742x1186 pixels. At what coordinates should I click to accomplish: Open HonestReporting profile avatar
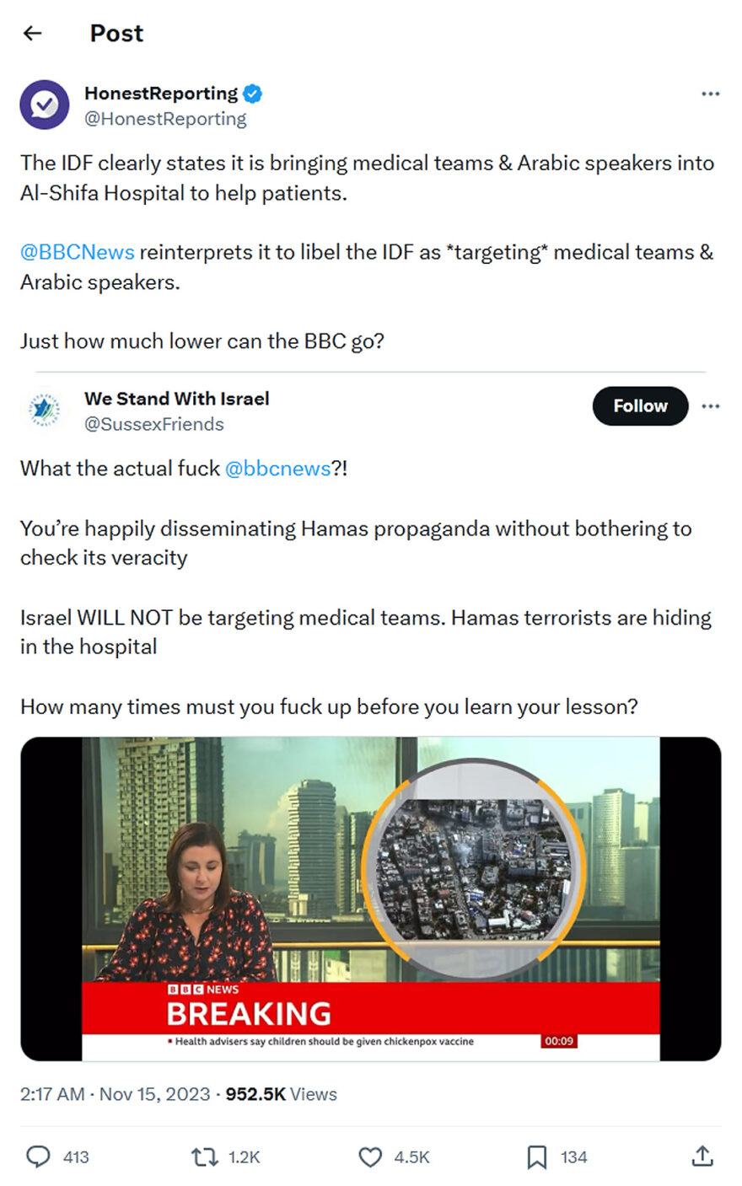[x=45, y=105]
